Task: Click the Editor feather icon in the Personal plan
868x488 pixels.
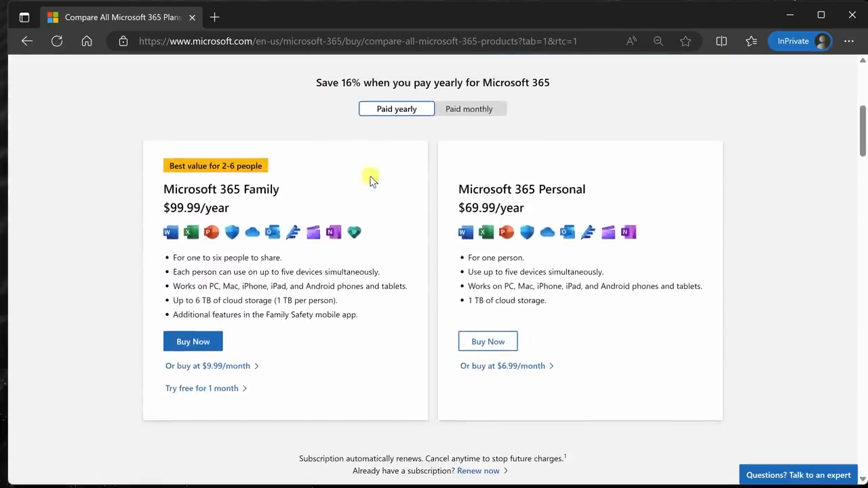Action: point(588,232)
